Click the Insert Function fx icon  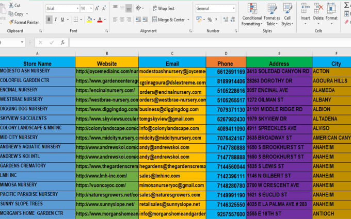coord(62,42)
